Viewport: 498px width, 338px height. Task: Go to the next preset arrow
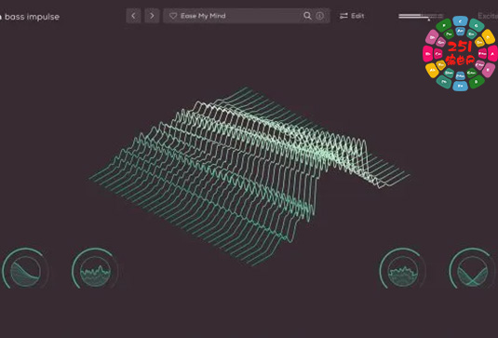152,16
